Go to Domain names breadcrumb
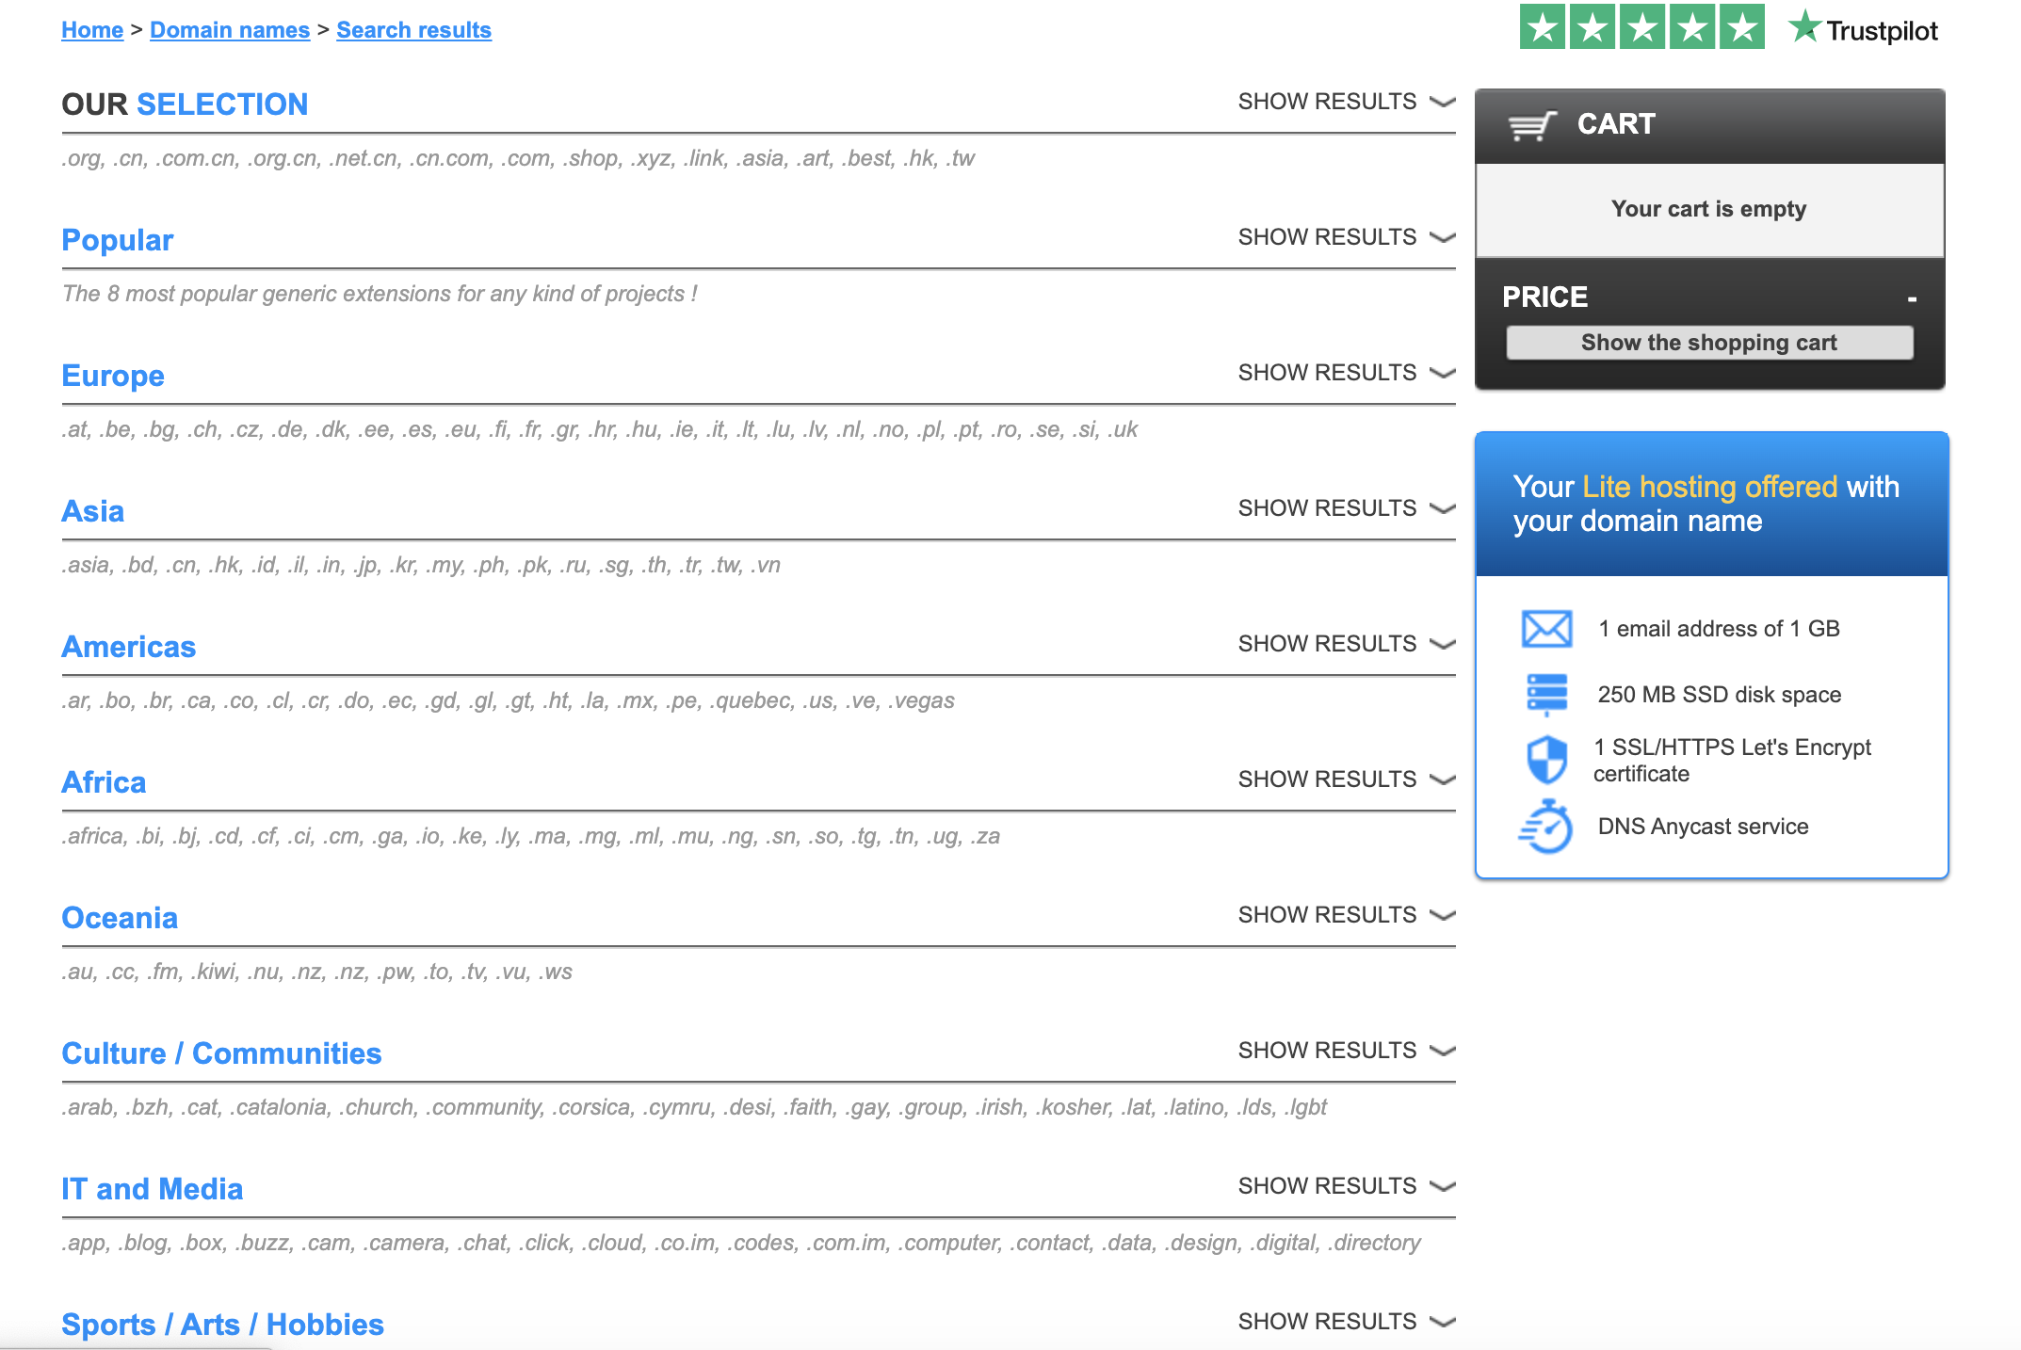The width and height of the screenshot is (2021, 1350). [230, 30]
